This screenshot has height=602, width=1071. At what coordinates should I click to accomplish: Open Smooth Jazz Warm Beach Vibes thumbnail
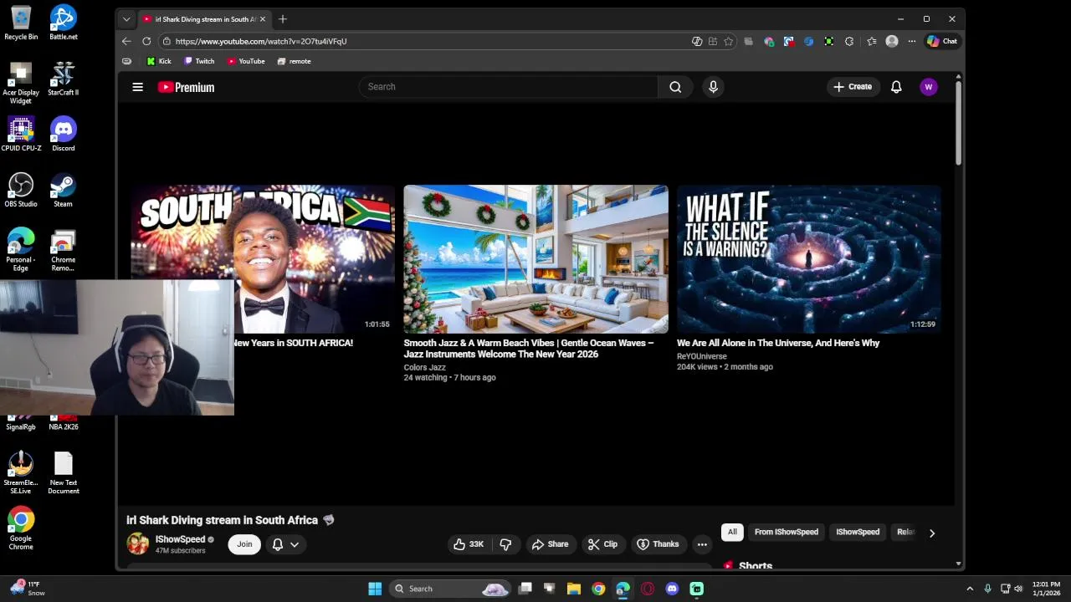tap(535, 259)
